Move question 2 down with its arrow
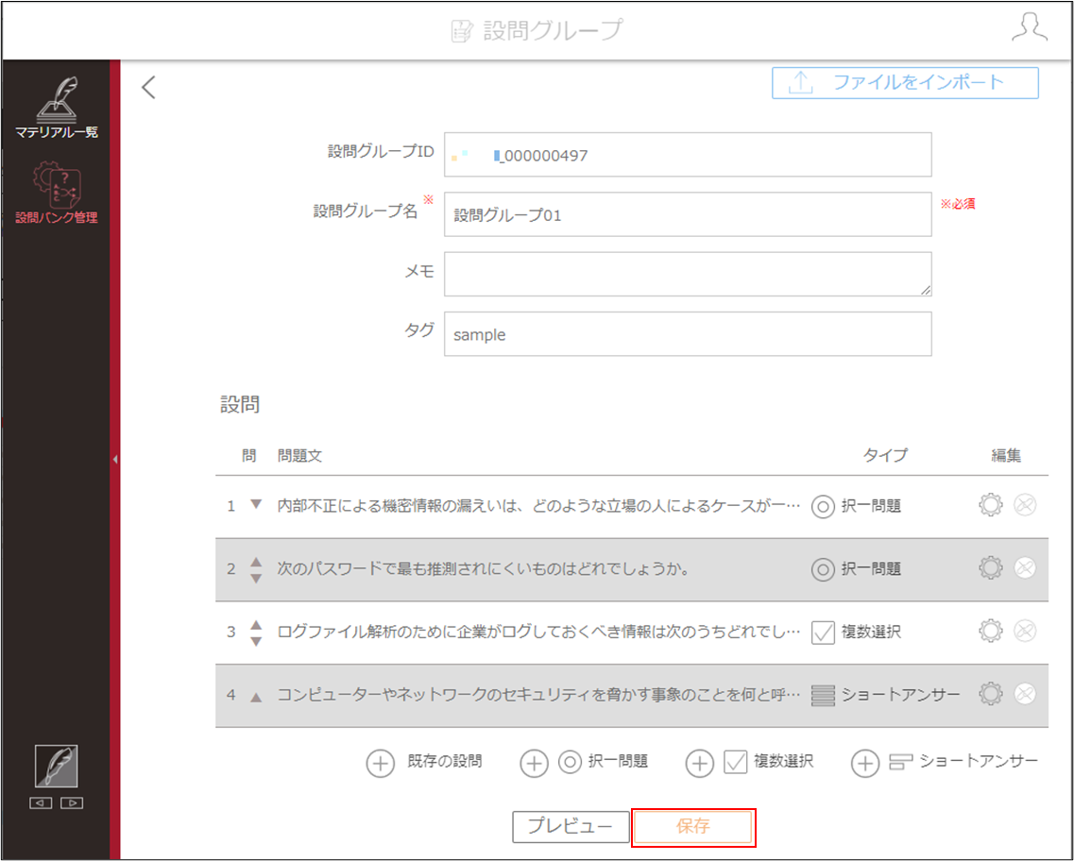Screen dimensions: 1074x861 [x=256, y=579]
